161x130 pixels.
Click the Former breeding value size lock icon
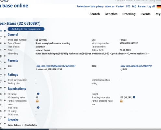tap(121, 101)
